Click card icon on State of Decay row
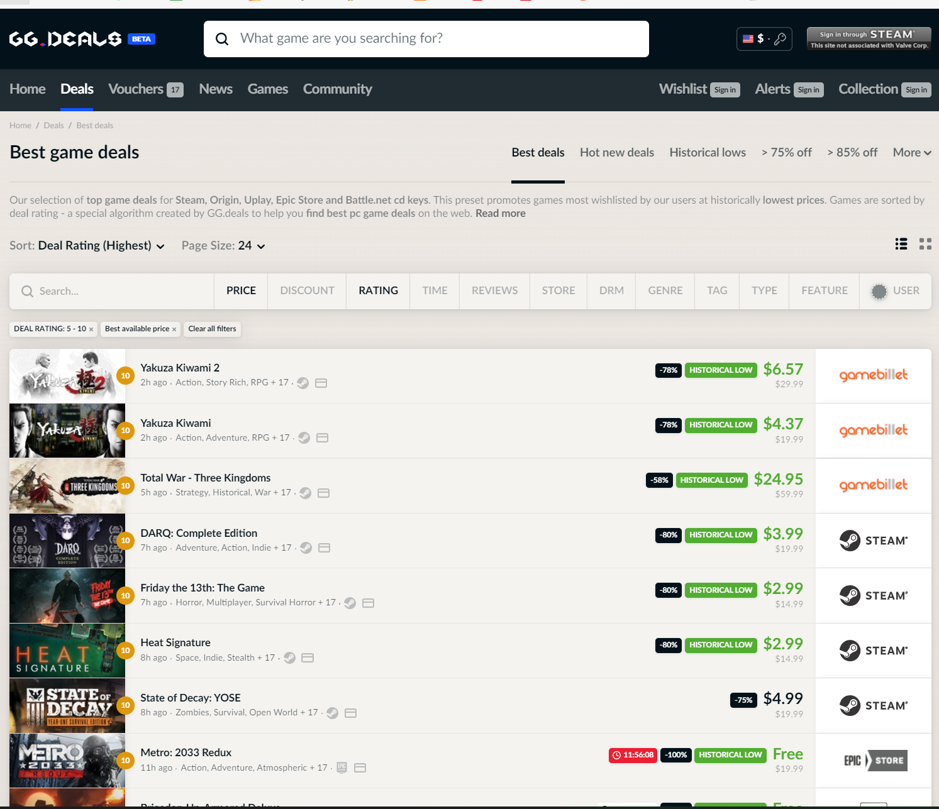 click(x=351, y=713)
